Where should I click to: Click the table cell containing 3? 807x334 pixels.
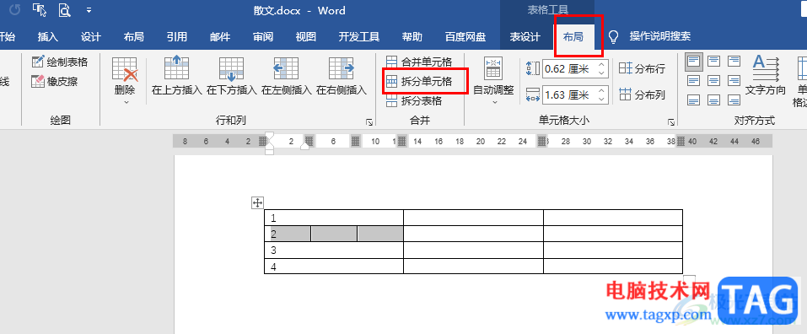334,250
